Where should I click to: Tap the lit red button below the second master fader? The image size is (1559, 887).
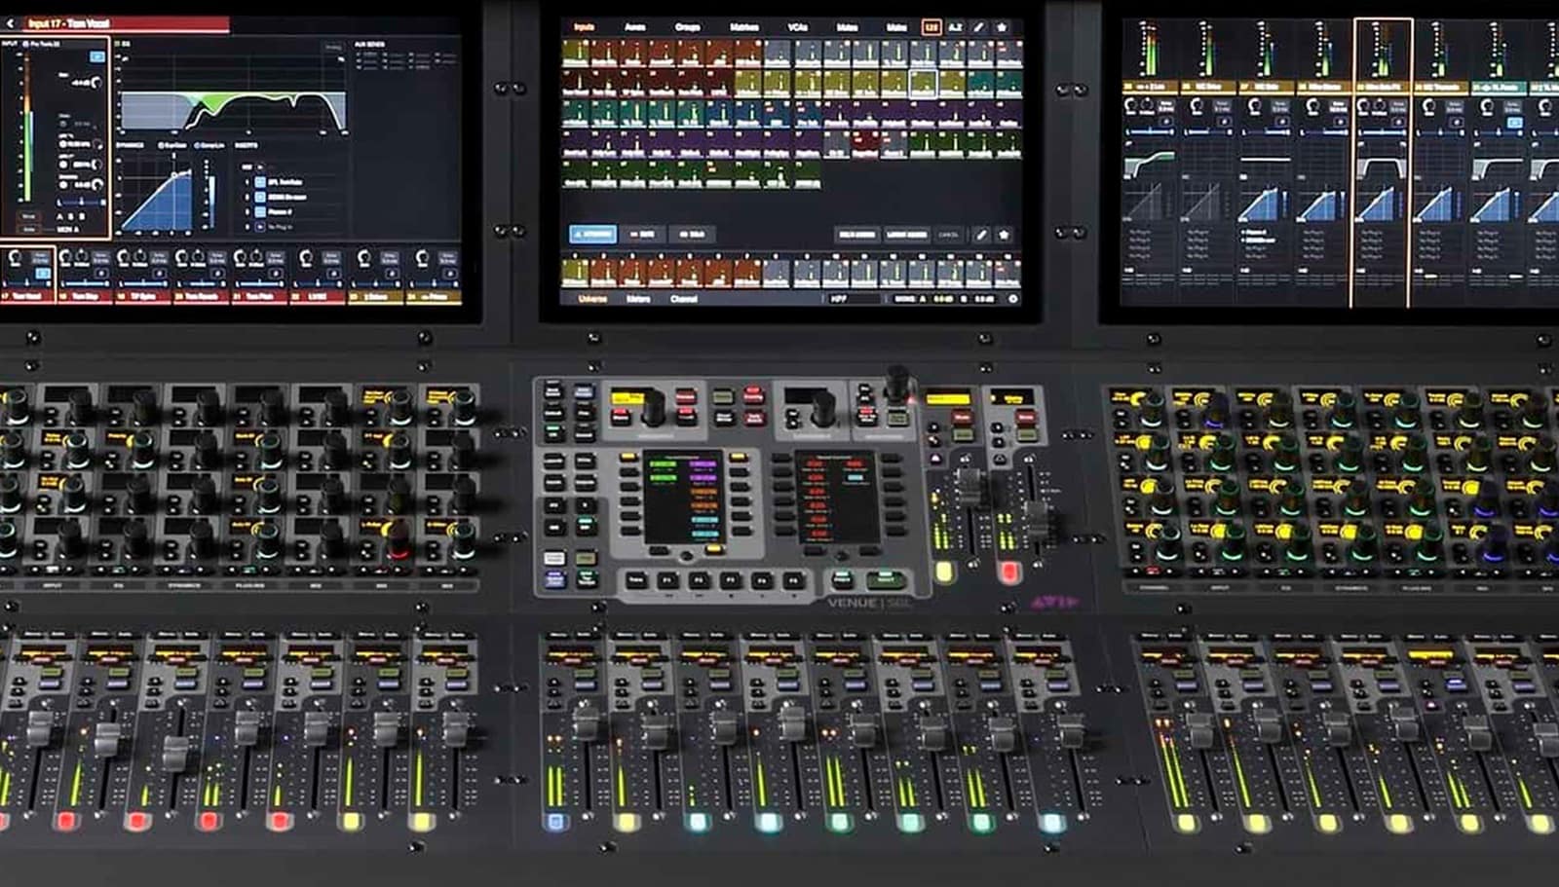click(x=1009, y=572)
